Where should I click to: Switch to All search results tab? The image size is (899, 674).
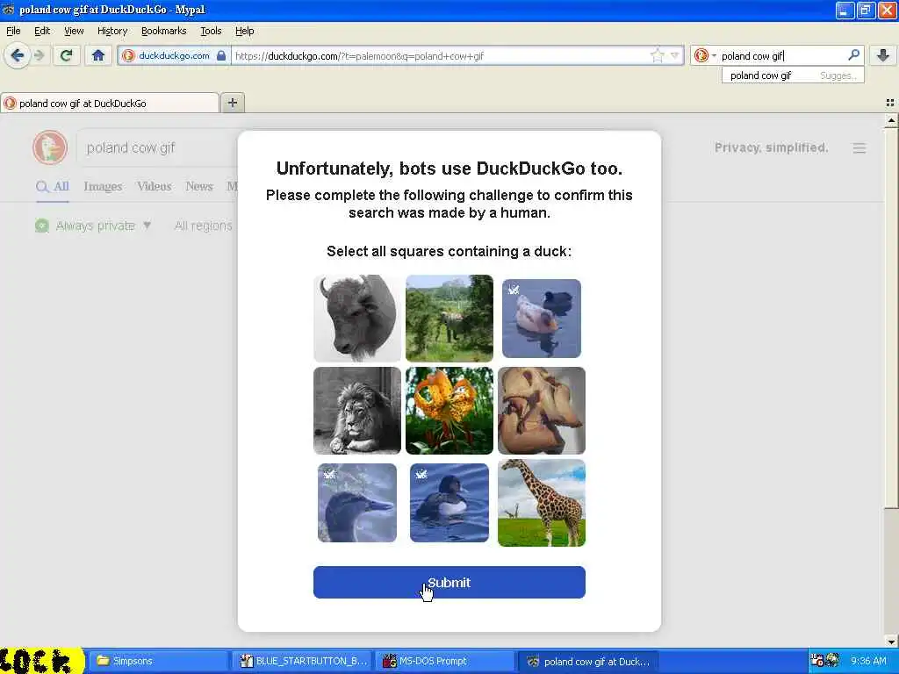point(52,187)
